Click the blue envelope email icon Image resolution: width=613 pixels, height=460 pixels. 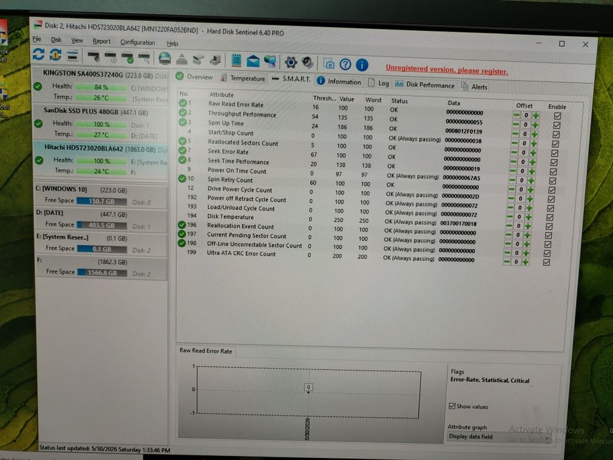point(253,61)
